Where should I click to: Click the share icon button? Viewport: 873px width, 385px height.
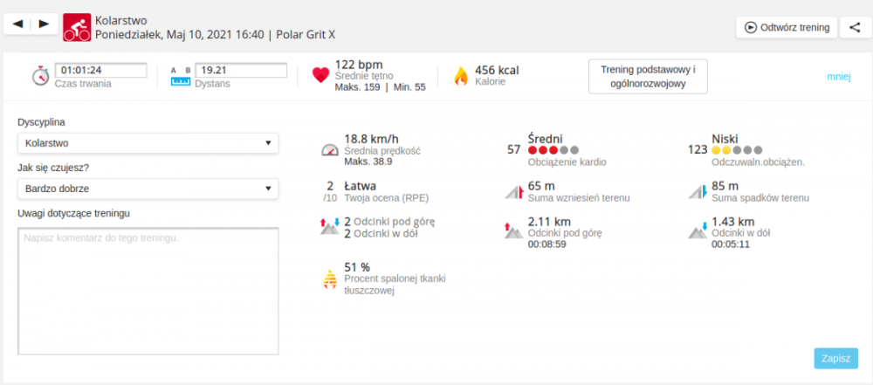click(854, 27)
